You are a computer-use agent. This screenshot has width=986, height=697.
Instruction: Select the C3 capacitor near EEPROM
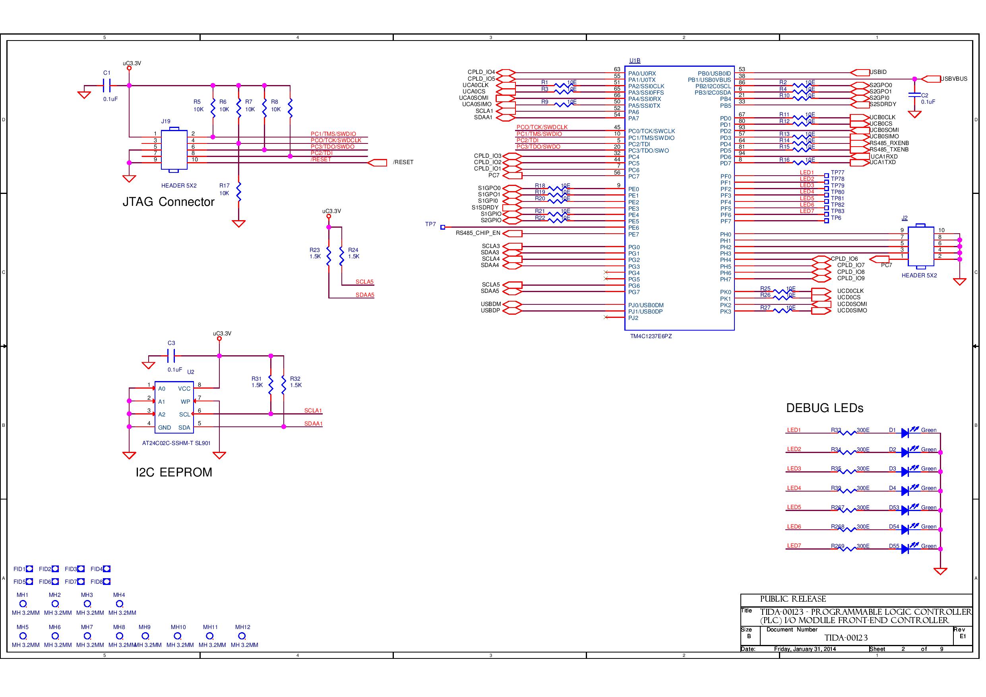point(171,356)
